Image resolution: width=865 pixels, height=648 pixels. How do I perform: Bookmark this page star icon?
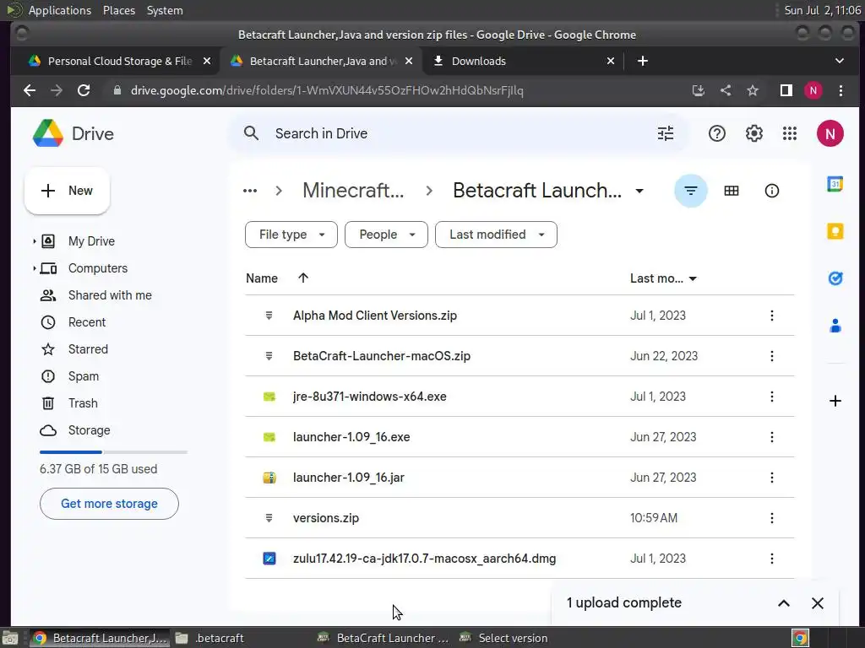coord(753,90)
